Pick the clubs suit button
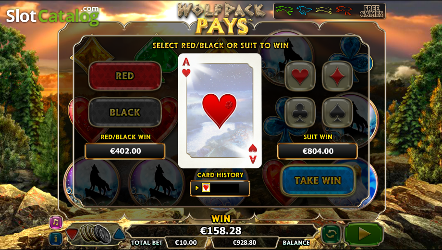This screenshot has height=250, width=442. [x=300, y=112]
